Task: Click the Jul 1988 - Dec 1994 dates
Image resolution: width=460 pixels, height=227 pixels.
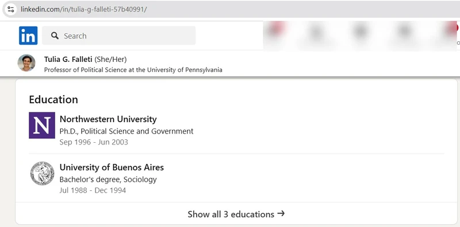Action: [93, 190]
